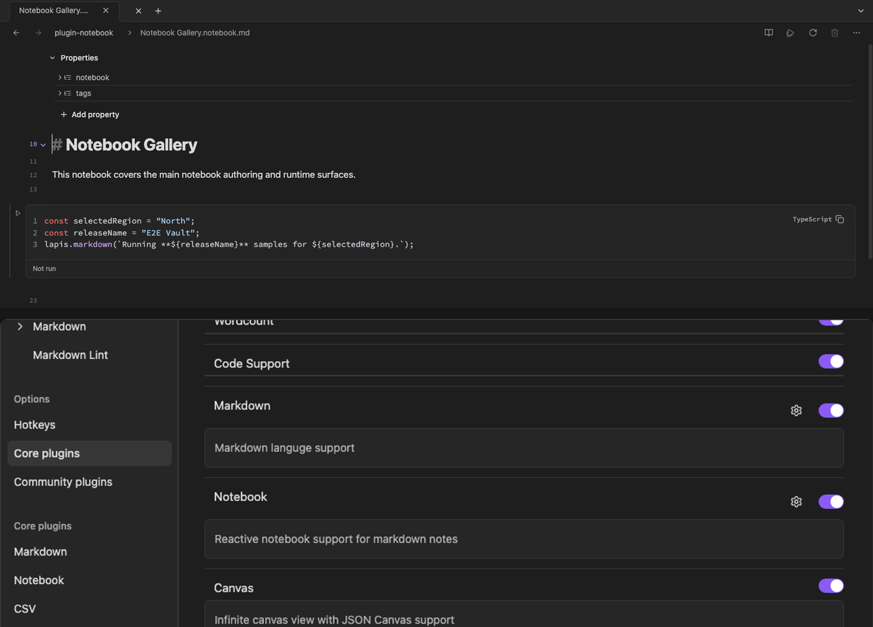Expand the tags property chevron
Image resolution: width=873 pixels, height=627 pixels.
coord(59,93)
